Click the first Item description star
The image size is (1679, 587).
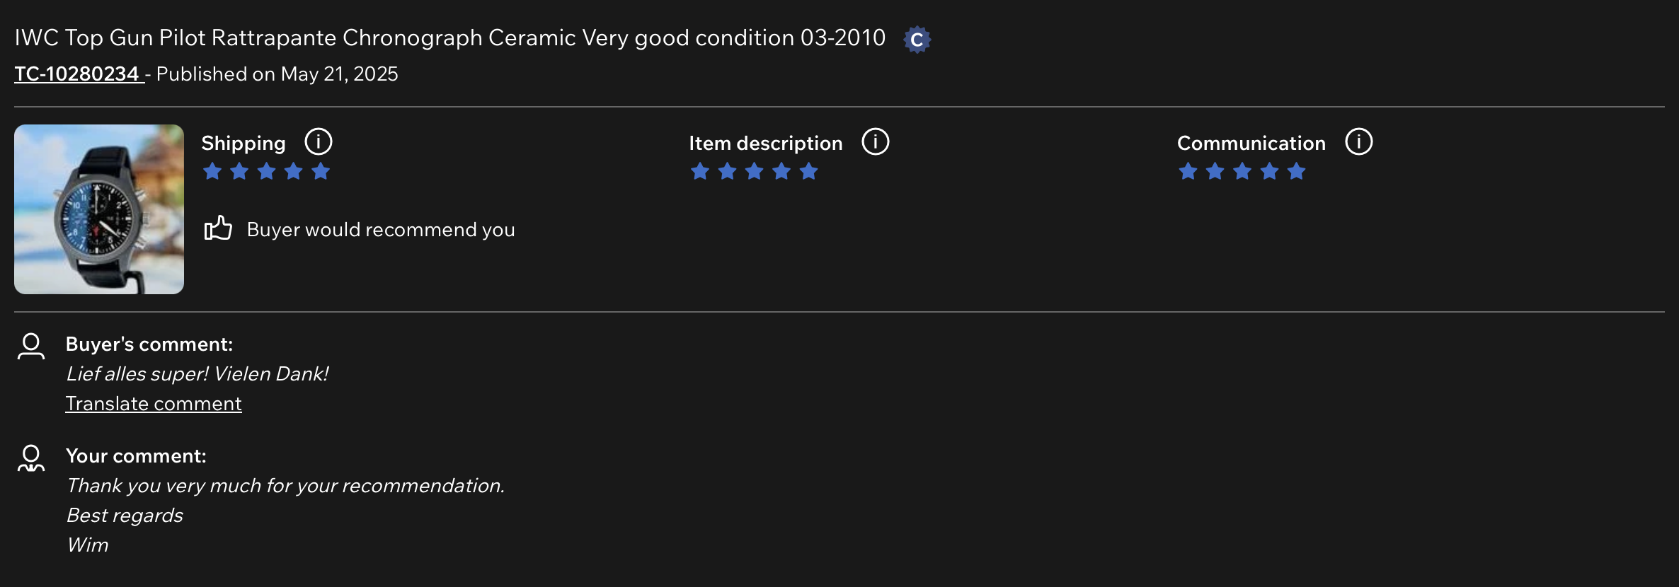coord(700,171)
